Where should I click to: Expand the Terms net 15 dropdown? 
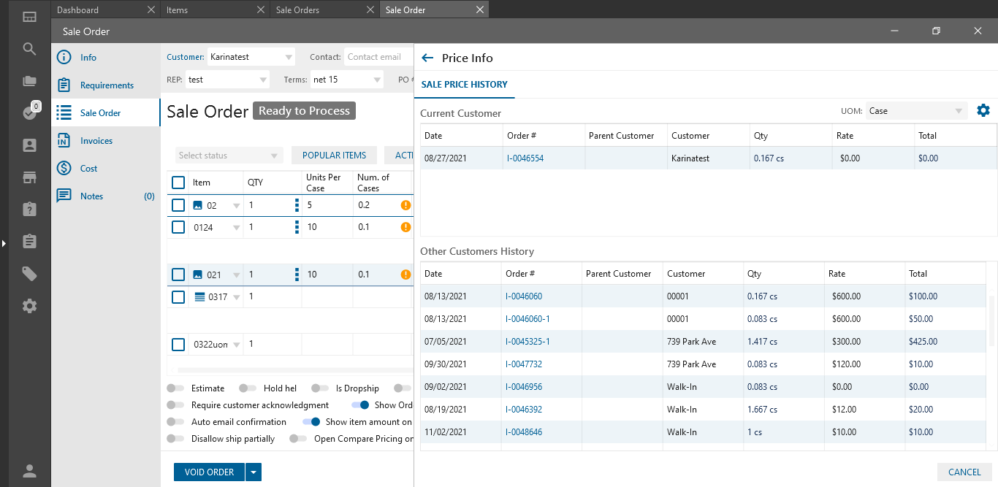[377, 80]
